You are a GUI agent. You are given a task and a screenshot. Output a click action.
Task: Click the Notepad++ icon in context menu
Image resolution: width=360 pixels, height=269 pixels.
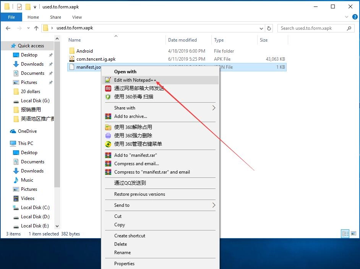108,80
